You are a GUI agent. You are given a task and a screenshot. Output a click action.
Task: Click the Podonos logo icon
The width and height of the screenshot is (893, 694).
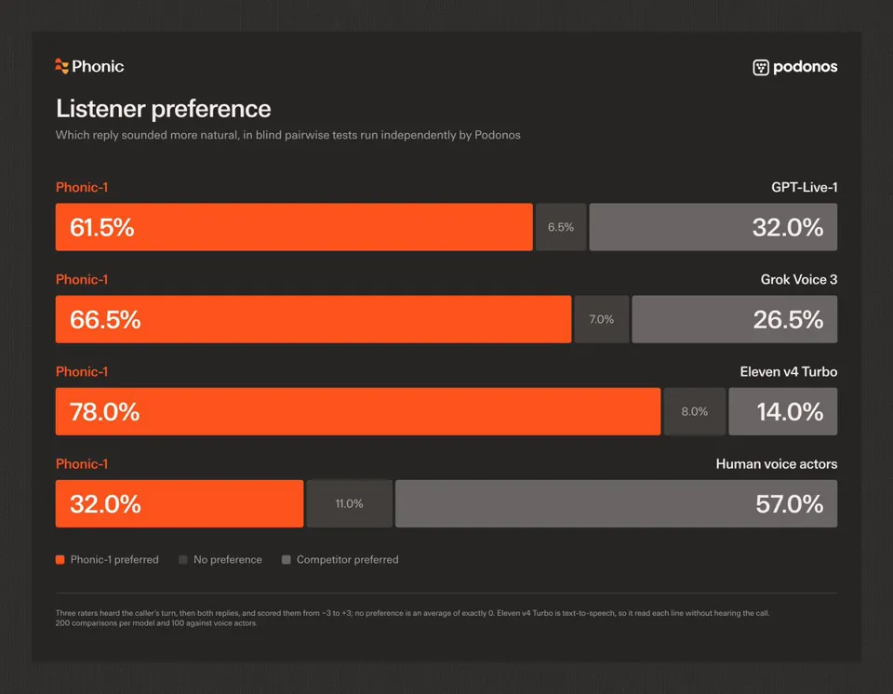[761, 67]
